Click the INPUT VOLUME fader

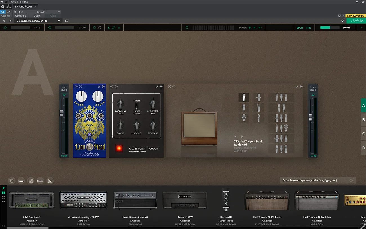(x=61, y=113)
